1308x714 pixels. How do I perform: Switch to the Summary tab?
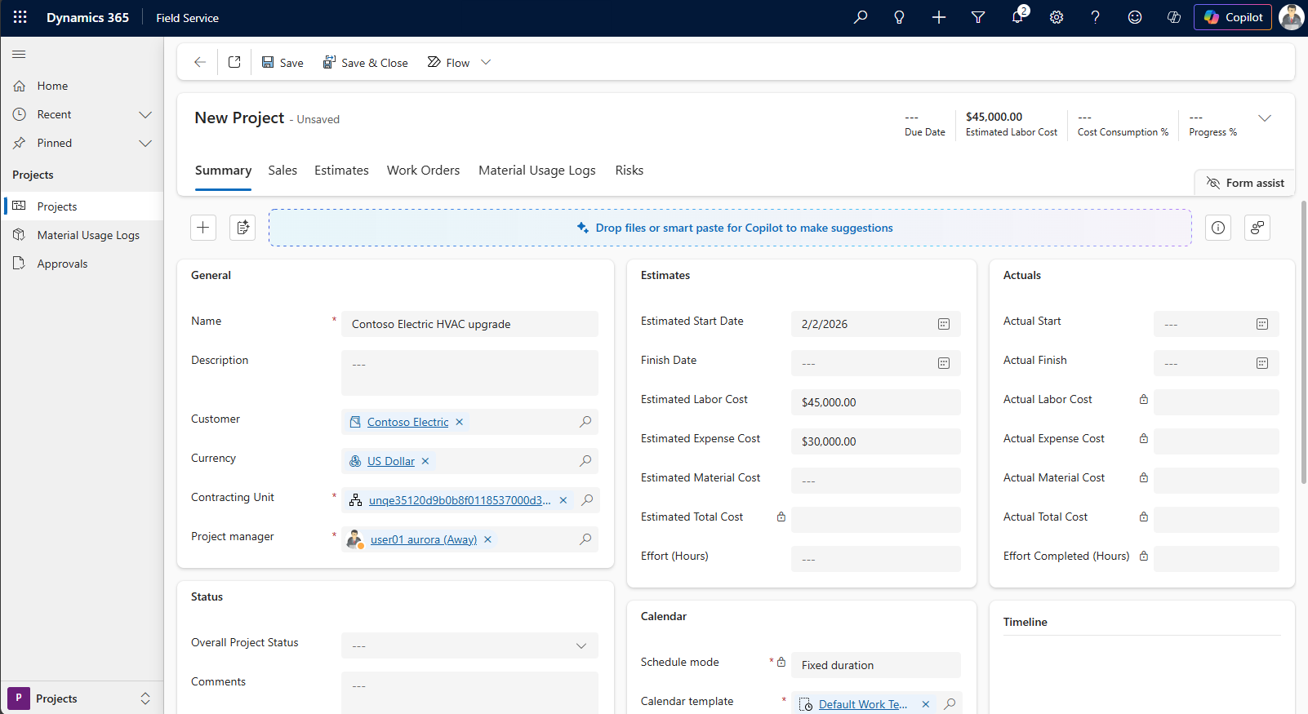[223, 171]
